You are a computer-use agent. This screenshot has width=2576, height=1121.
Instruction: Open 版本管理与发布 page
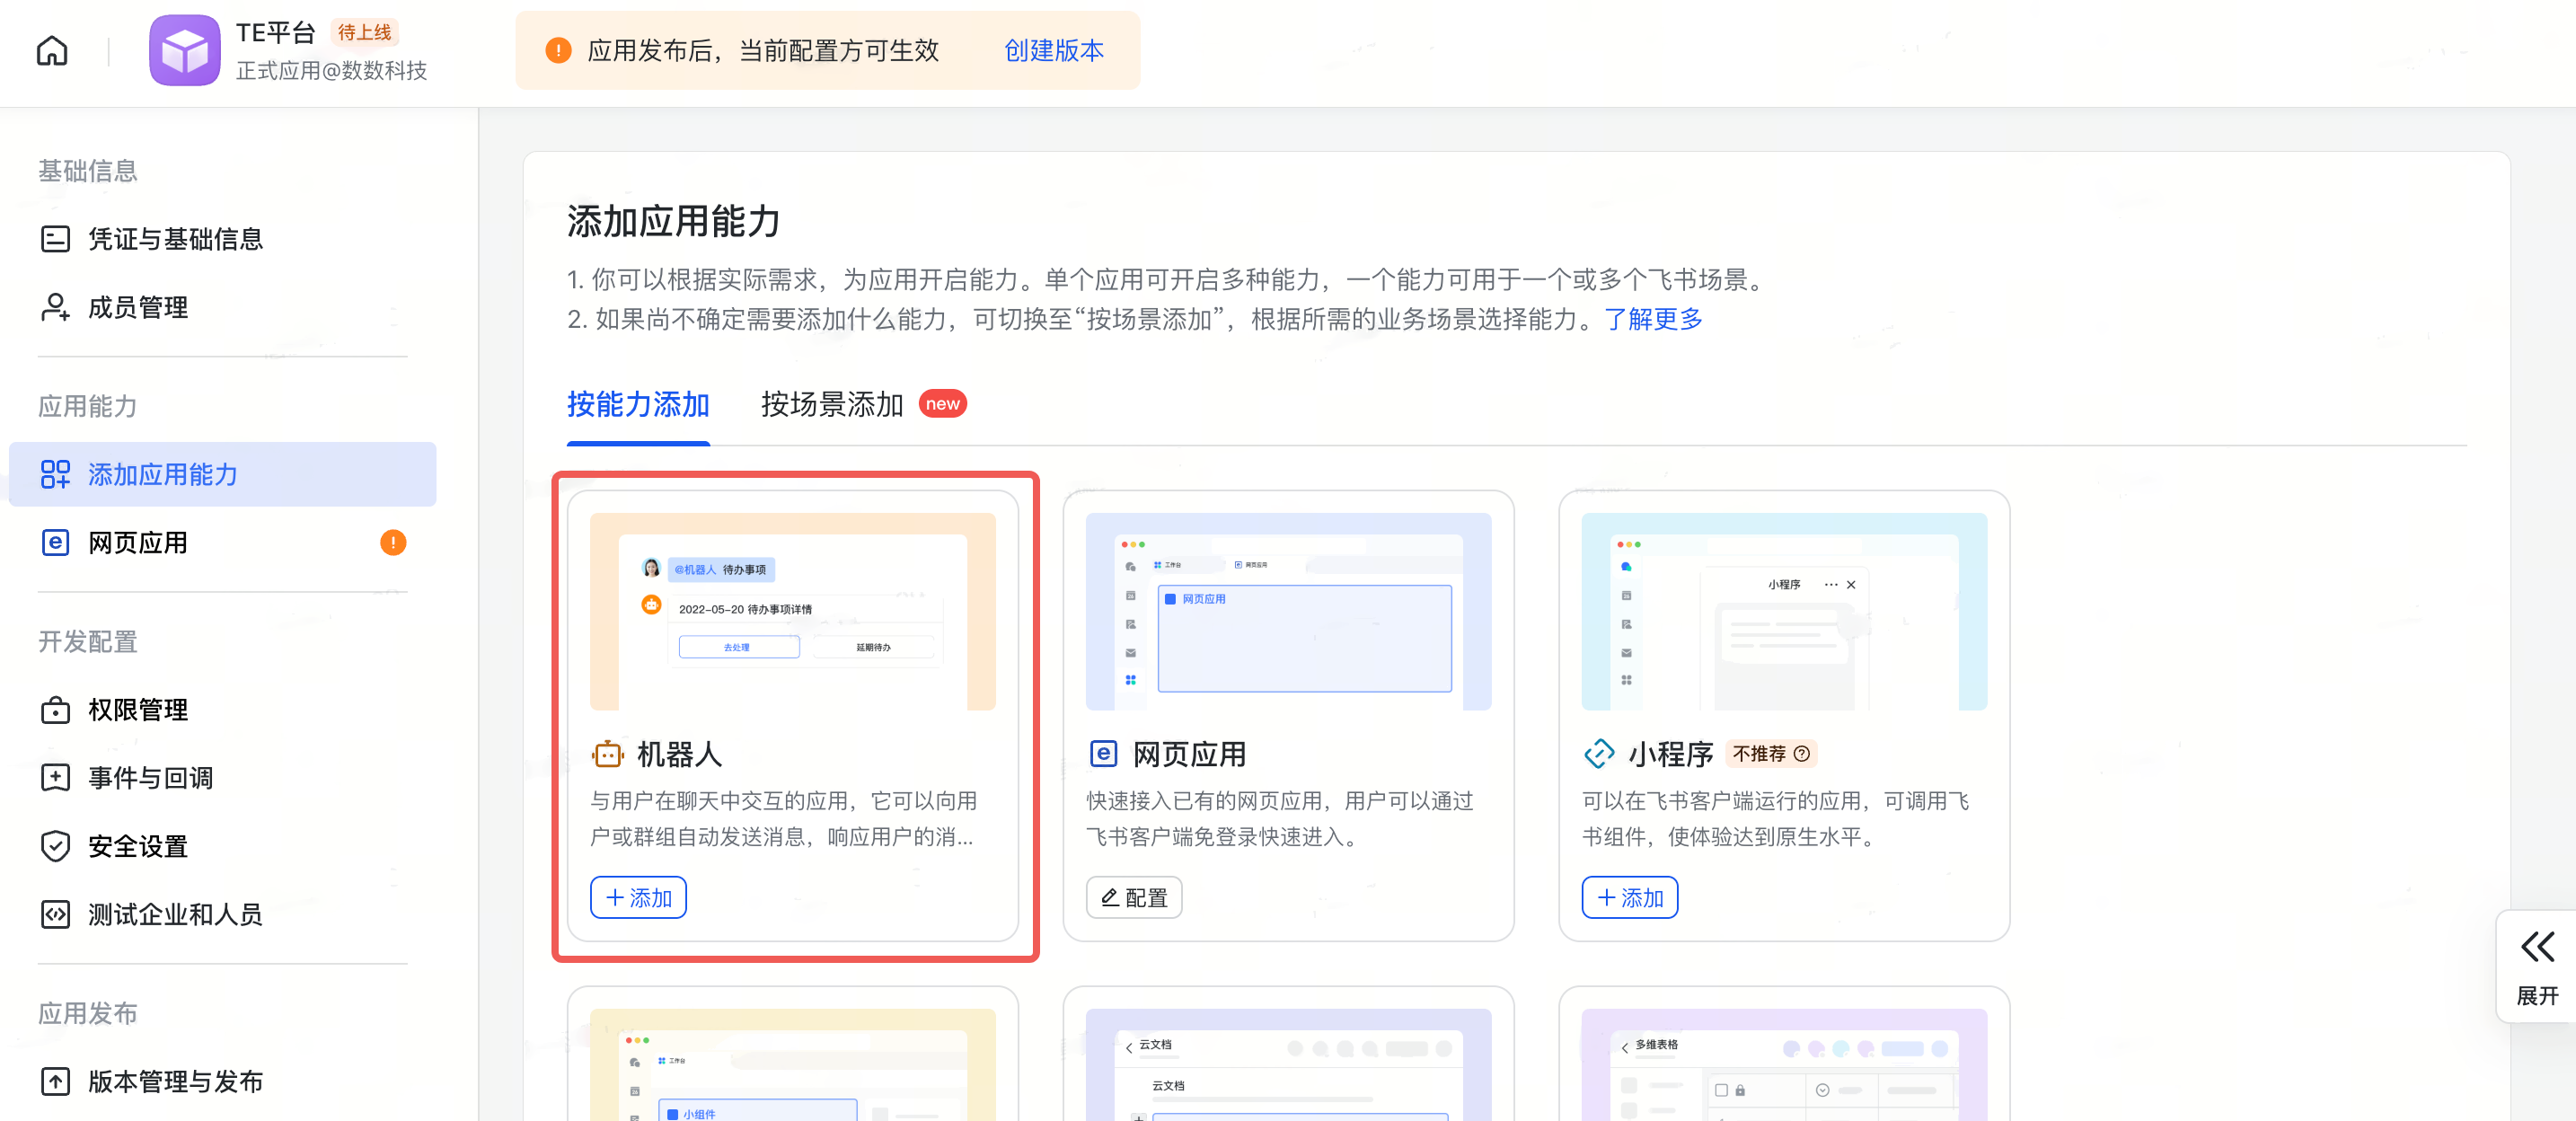(222, 1081)
